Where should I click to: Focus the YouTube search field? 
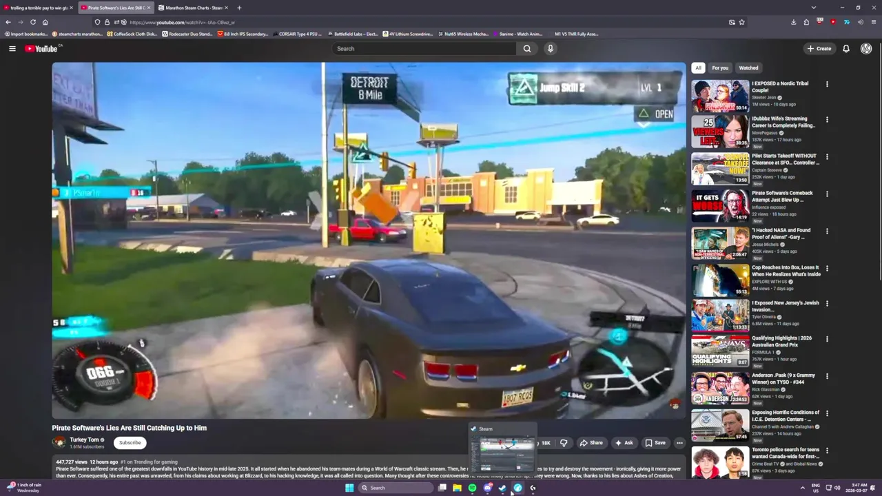(424, 48)
